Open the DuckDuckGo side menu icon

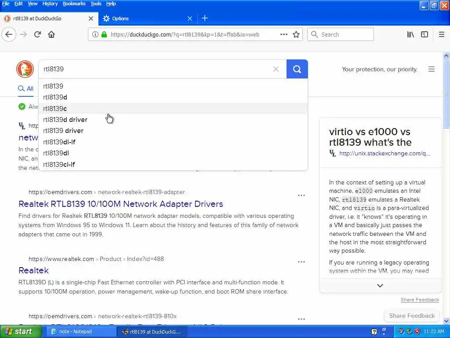pyautogui.click(x=432, y=69)
